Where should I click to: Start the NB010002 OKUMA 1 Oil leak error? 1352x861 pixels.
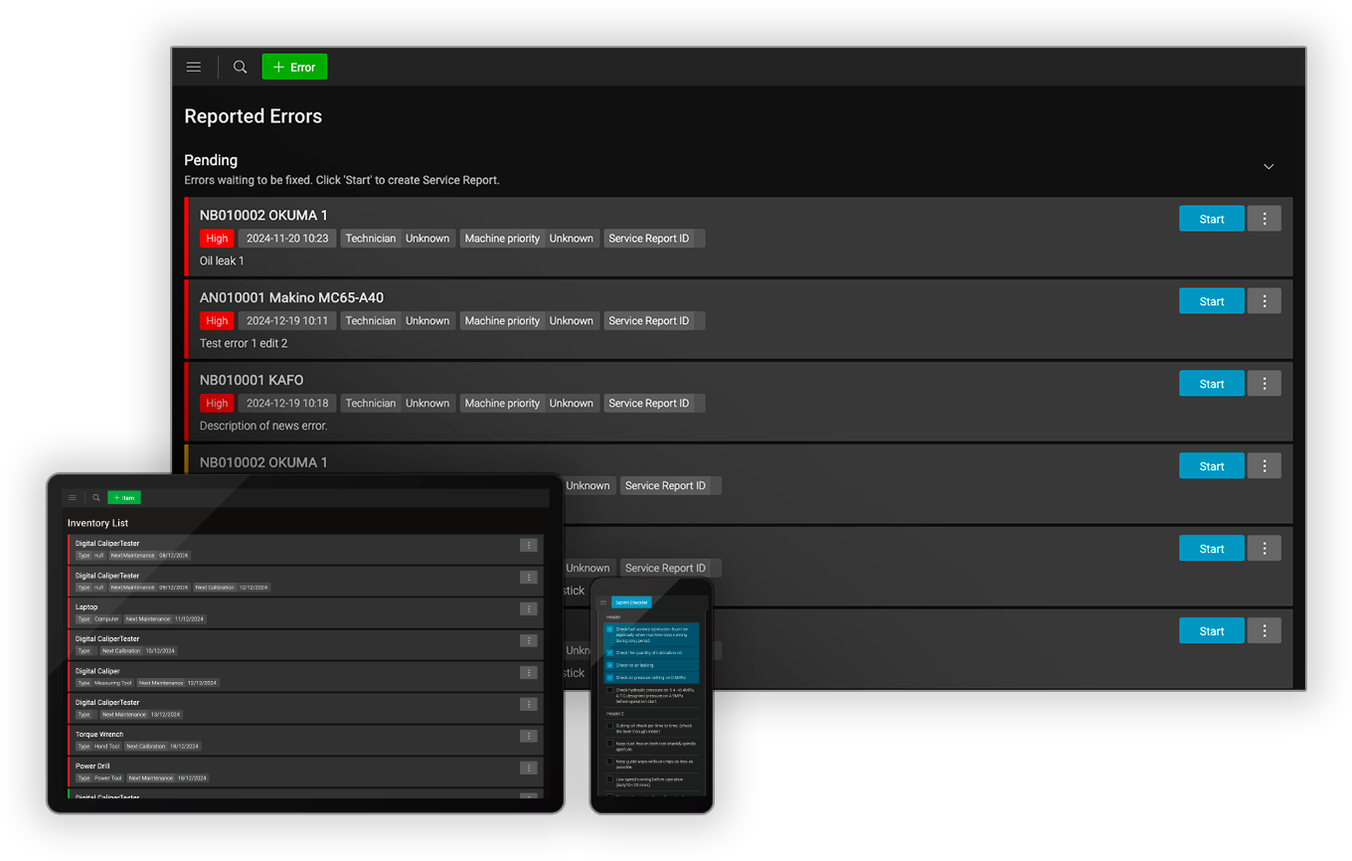pyautogui.click(x=1211, y=219)
